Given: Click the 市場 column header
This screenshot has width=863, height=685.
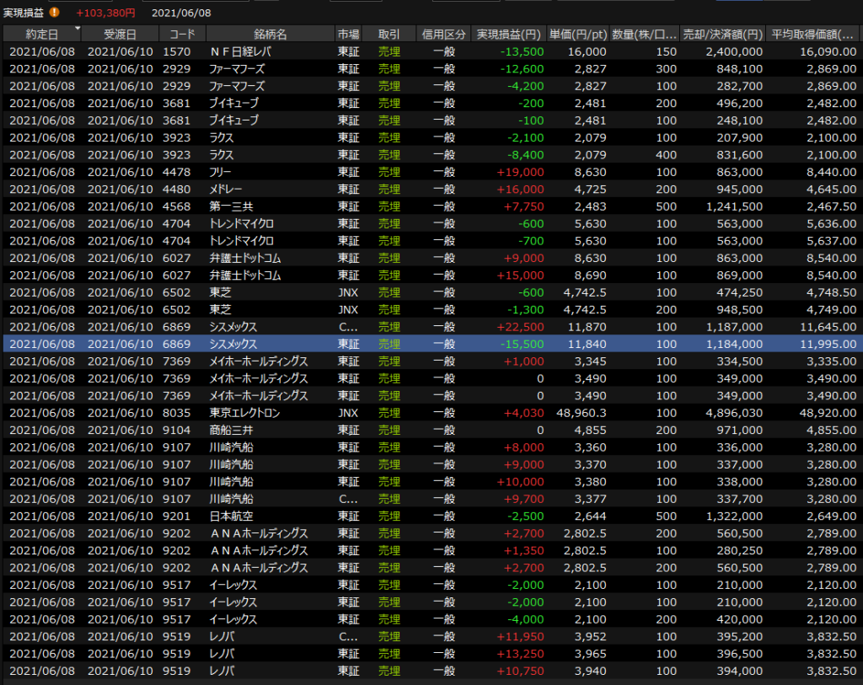Looking at the screenshot, I should click(x=348, y=35).
